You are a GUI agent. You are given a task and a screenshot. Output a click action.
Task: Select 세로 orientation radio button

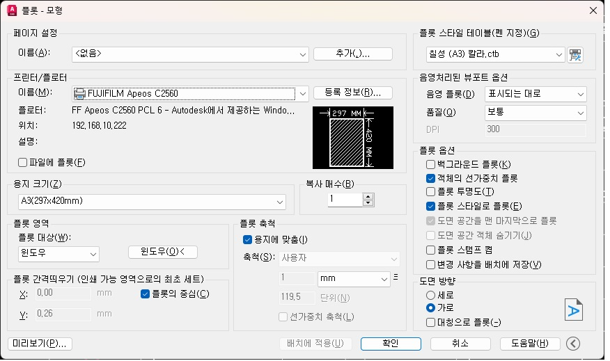tap(430, 296)
